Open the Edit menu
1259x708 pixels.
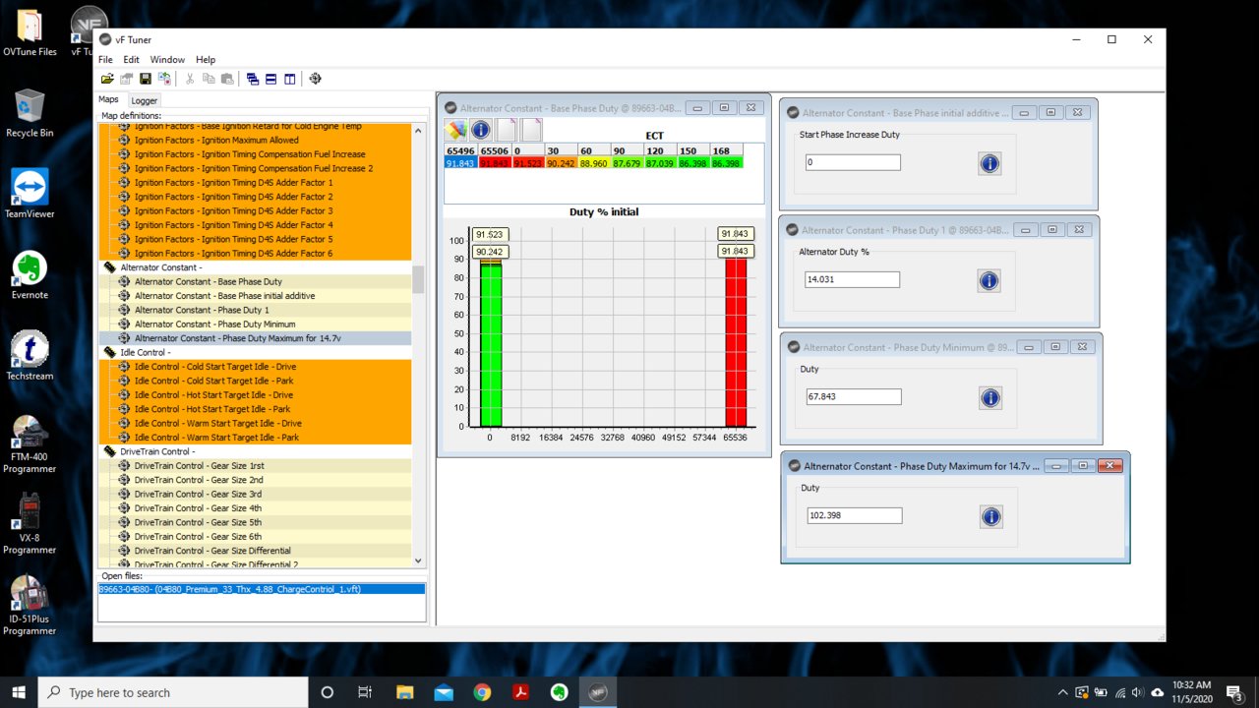(131, 60)
